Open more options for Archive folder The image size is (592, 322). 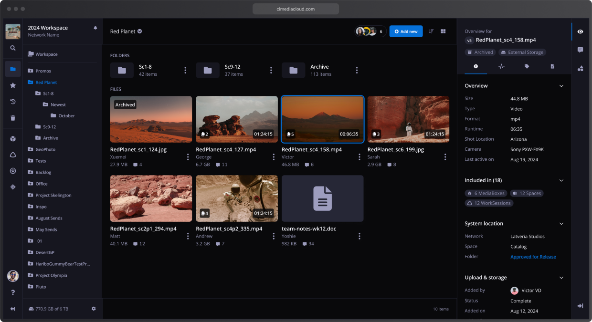[357, 70]
